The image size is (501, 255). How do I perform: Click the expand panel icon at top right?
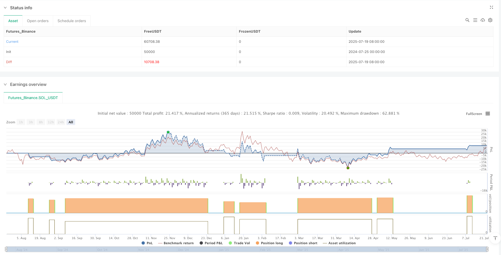click(491, 7)
